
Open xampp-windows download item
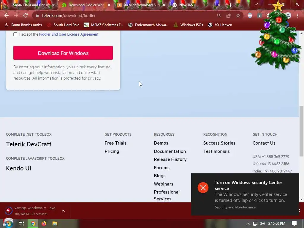[35, 210]
